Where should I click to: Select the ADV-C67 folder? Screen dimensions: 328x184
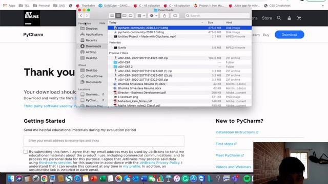pos(179,62)
